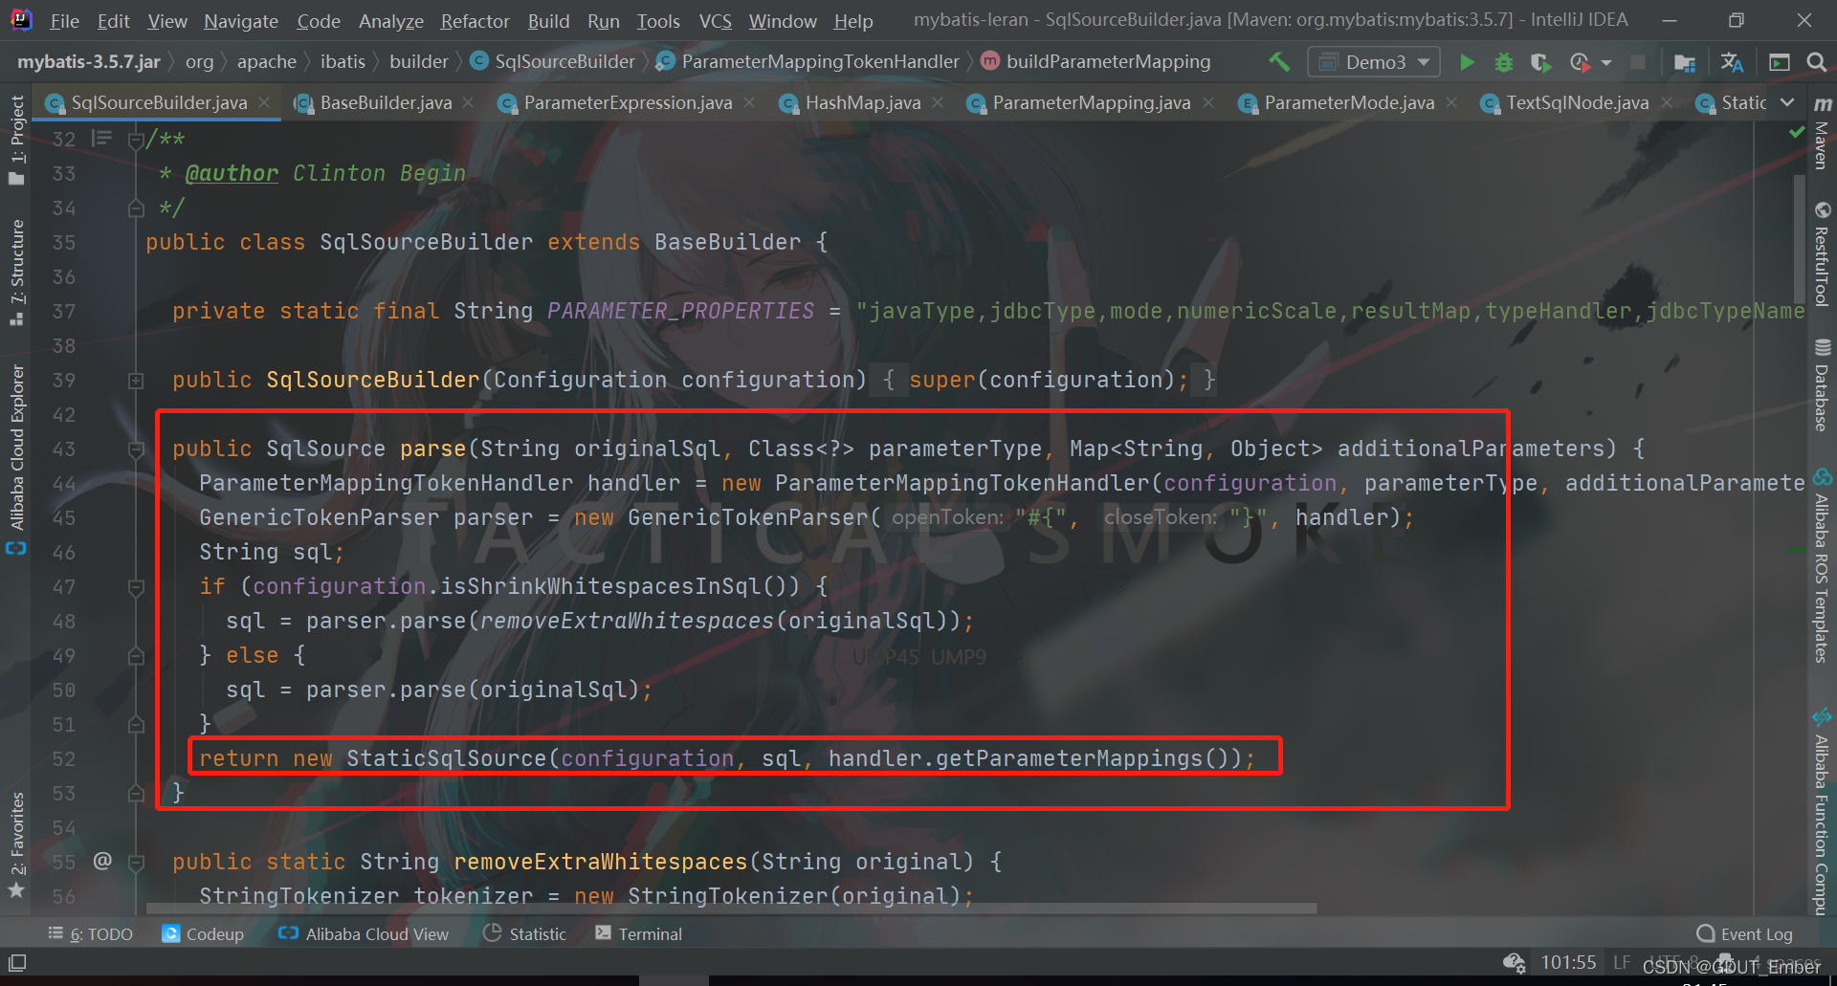Collapse the if block at line 47
1837x986 pixels.
[x=136, y=587]
